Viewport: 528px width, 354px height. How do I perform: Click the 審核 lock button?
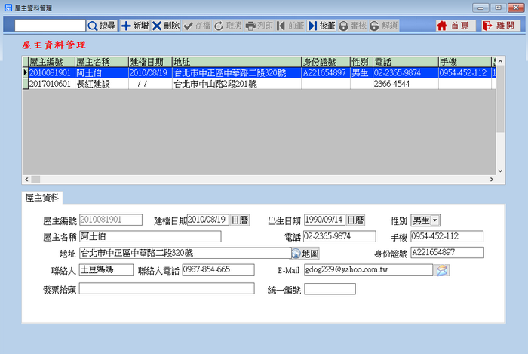tap(352, 26)
